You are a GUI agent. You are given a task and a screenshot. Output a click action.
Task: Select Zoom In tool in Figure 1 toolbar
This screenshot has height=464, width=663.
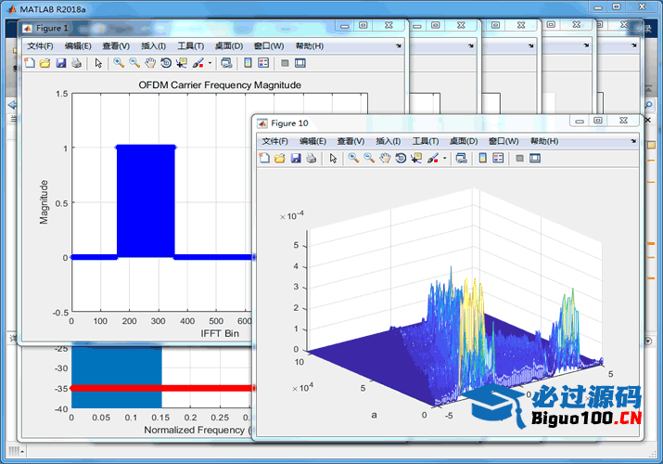coord(119,63)
